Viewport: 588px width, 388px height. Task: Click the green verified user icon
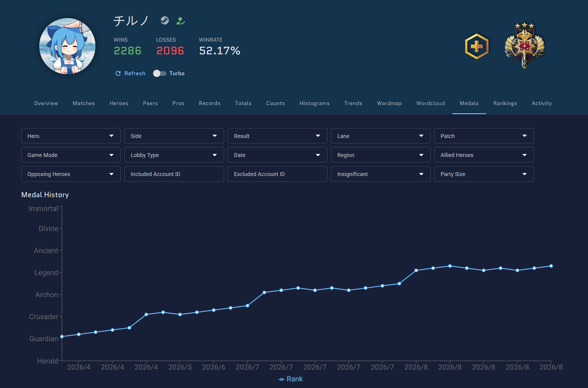(181, 21)
